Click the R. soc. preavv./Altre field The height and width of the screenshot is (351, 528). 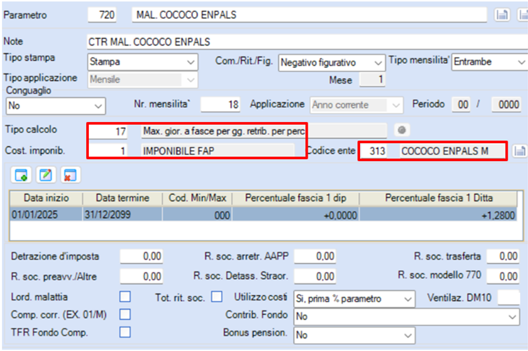point(141,276)
